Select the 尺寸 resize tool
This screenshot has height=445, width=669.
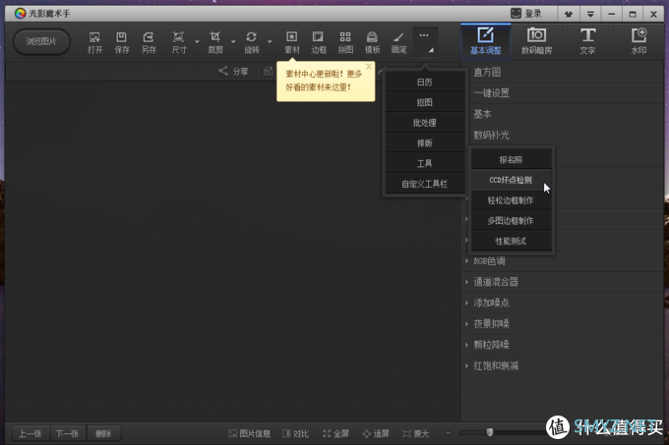coord(179,42)
